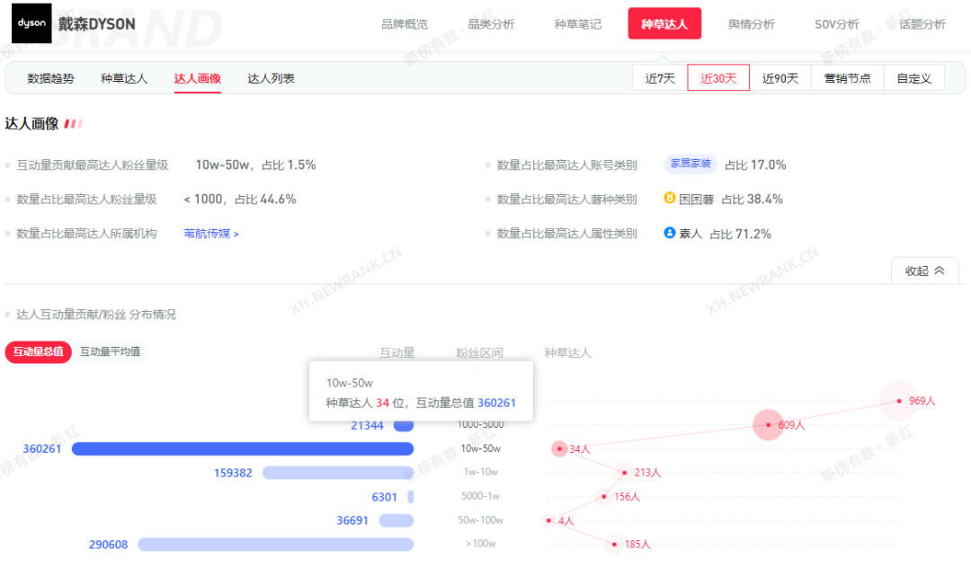The height and width of the screenshot is (577, 971).
Task: Toggle chart to 互动量平均值
Action: (x=111, y=351)
